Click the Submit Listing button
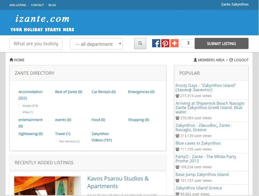259x196 pixels. (x=222, y=43)
